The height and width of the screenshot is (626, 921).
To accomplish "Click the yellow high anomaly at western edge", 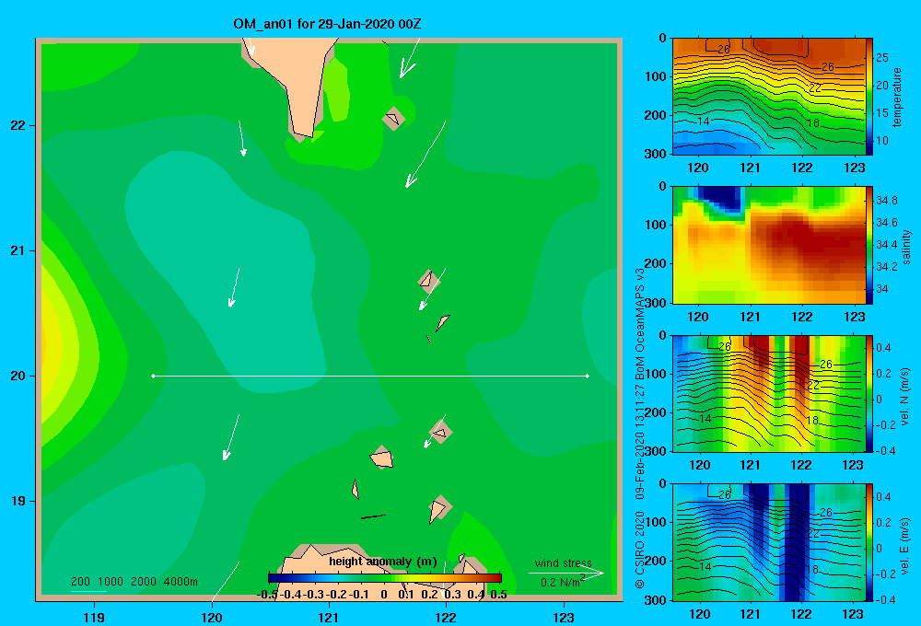I will click(x=52, y=343).
